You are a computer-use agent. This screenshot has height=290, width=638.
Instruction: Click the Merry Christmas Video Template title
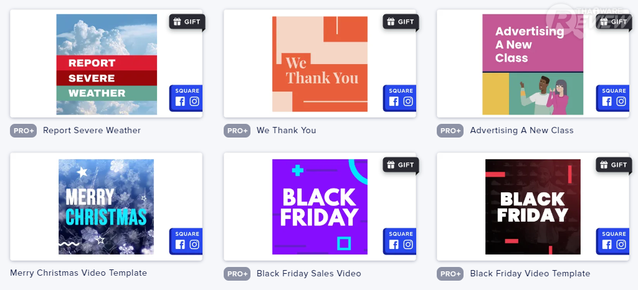(x=79, y=273)
